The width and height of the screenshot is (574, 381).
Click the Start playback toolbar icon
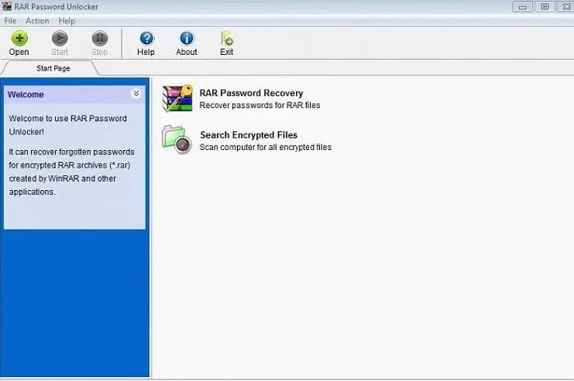click(60, 39)
